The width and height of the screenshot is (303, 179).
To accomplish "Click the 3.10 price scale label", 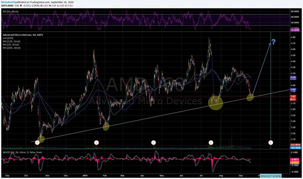I will (x=293, y=139).
